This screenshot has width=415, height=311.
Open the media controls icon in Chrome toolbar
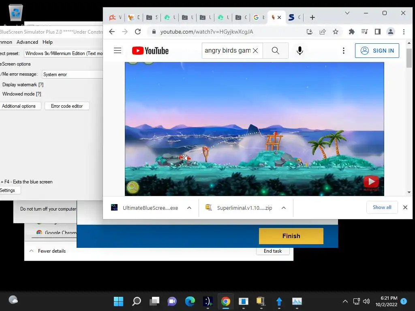[x=364, y=32]
